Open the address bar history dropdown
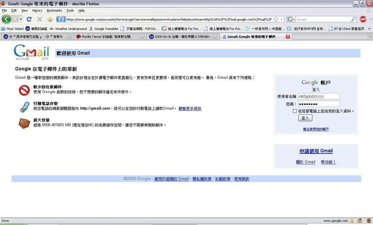The image size is (373, 225). (282, 19)
